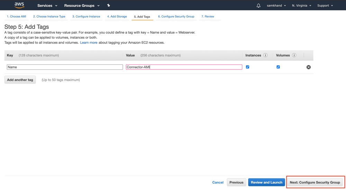Open the notifications bell
The width and height of the screenshot is (346, 189).
258,6
